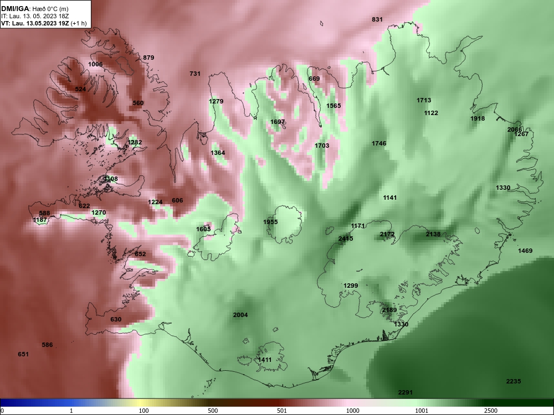The width and height of the screenshot is (554, 415).
Task: Select the 1713 height label
Action: point(424,100)
